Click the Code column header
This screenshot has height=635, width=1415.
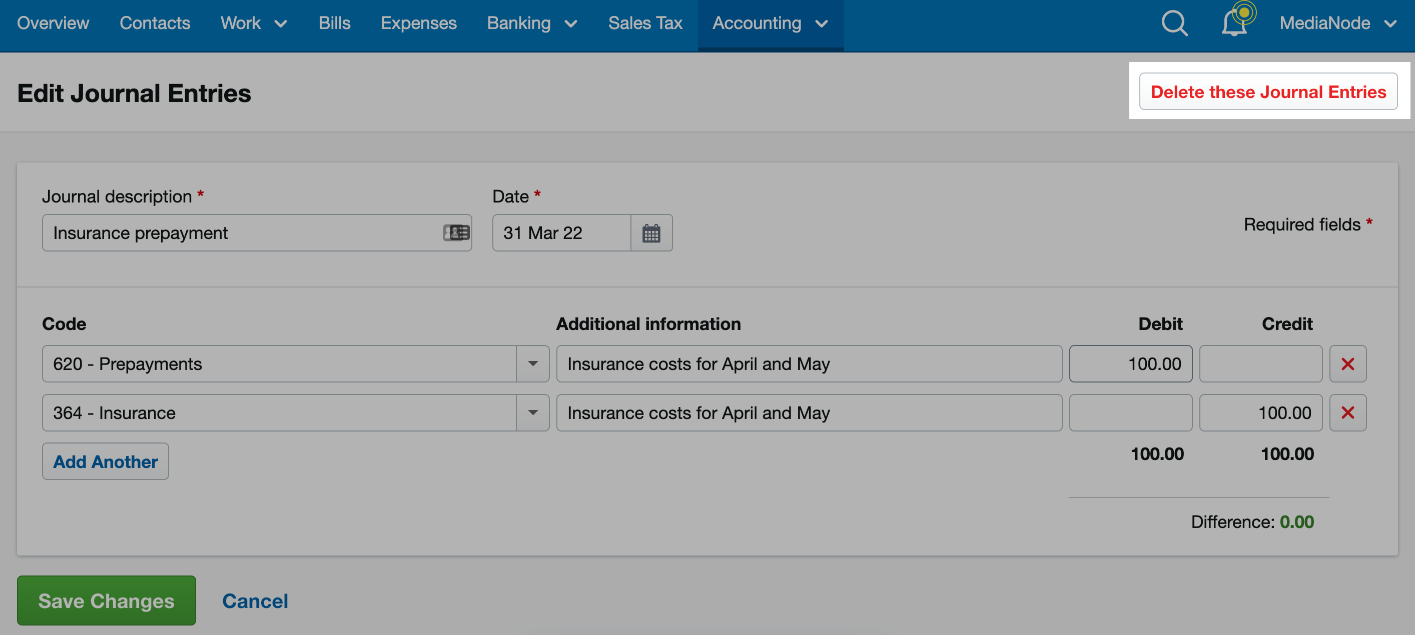(64, 324)
